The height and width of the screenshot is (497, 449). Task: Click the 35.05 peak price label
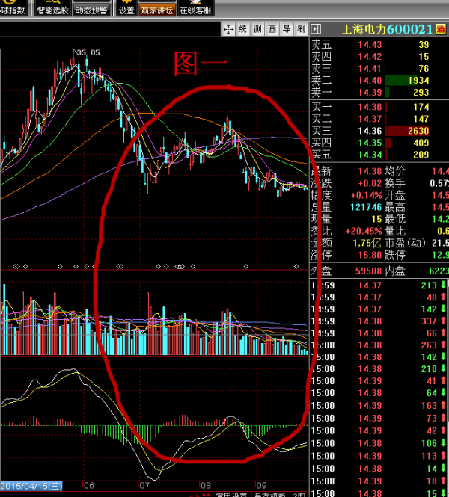pos(88,52)
